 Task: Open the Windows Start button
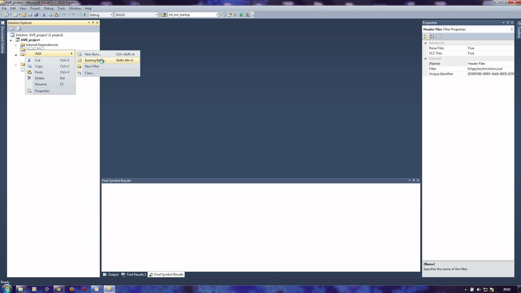[x=7, y=289]
